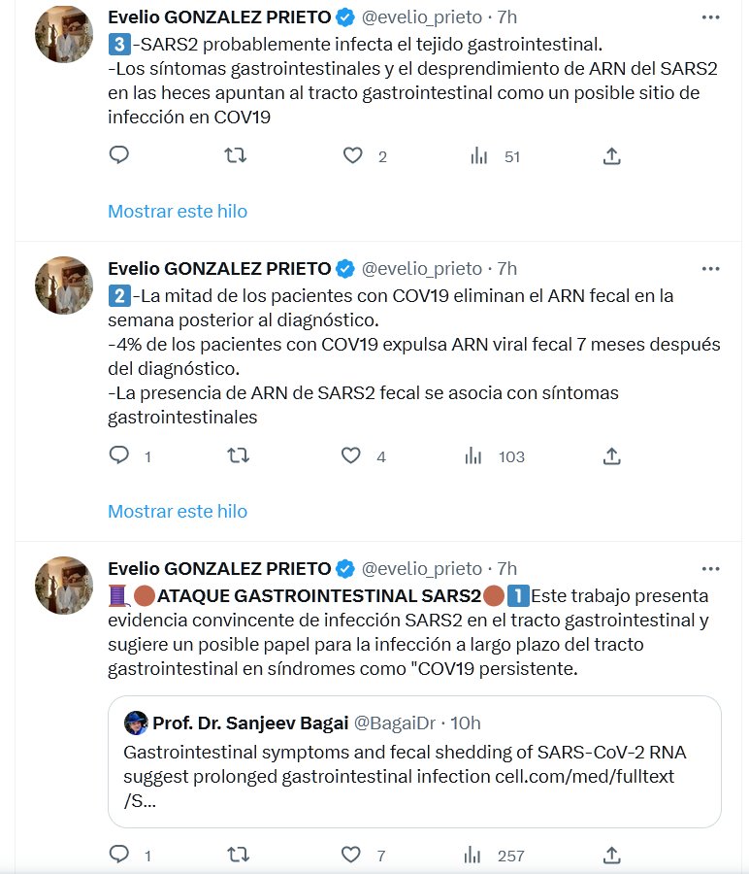
Task: Like the tweet with 7 likes
Action: pyautogui.click(x=353, y=855)
